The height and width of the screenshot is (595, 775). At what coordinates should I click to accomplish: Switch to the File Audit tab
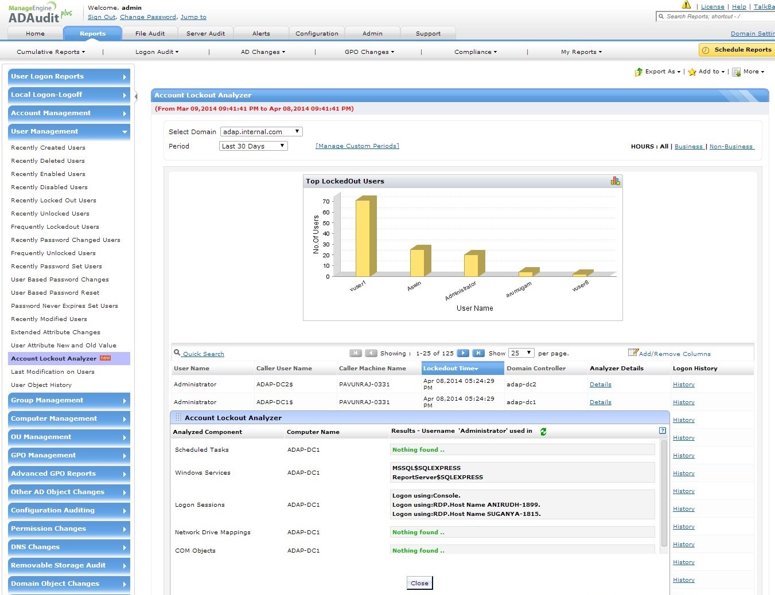tap(150, 33)
